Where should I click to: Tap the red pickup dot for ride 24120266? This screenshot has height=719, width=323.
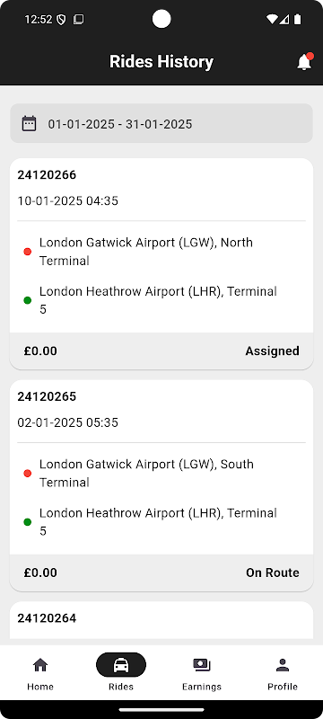pos(28,252)
